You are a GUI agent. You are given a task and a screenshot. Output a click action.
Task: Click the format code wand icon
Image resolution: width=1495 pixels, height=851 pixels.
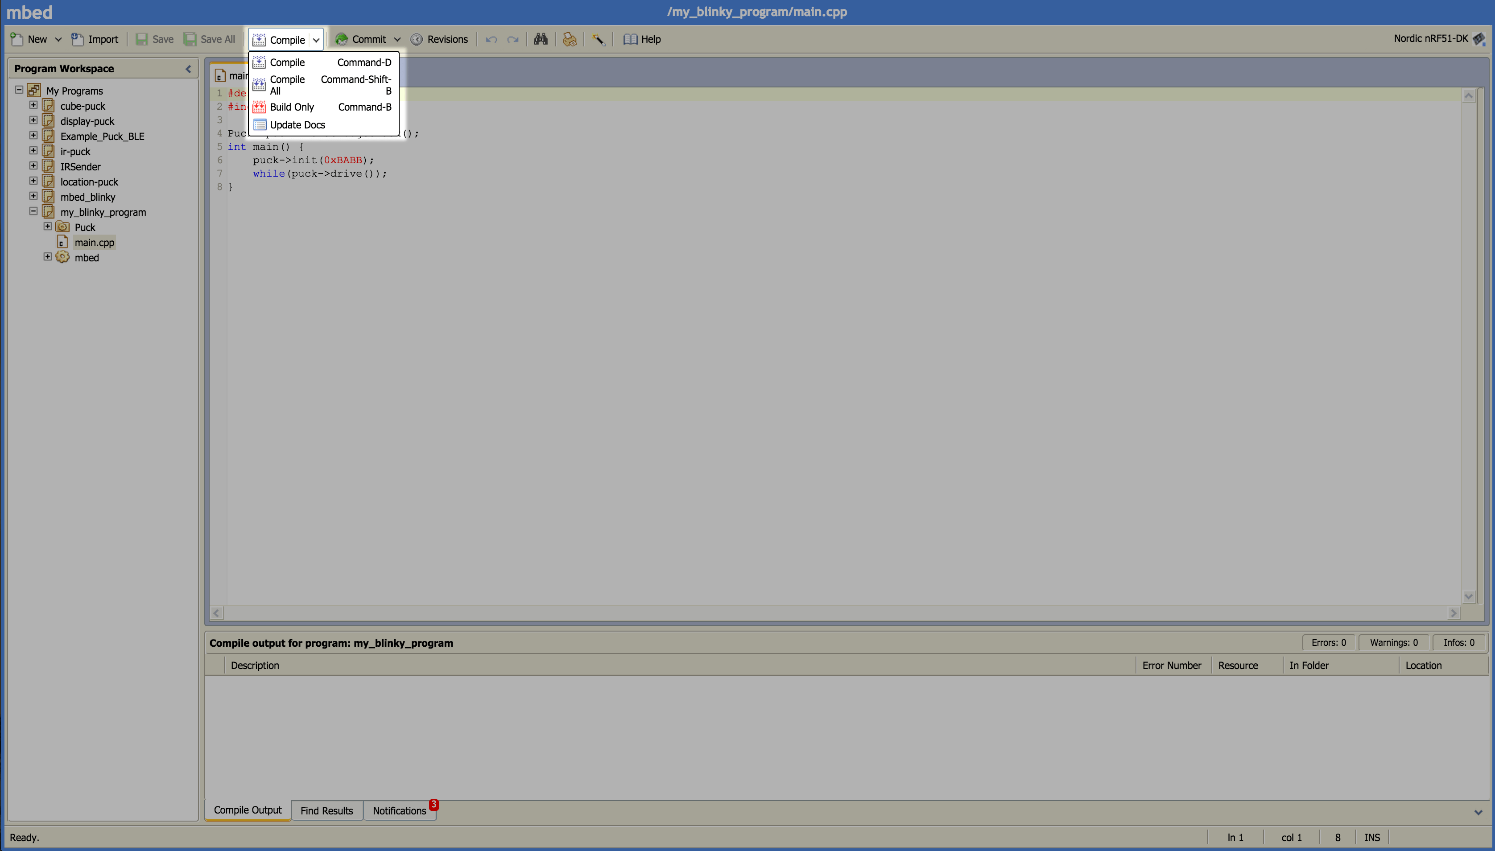(598, 39)
